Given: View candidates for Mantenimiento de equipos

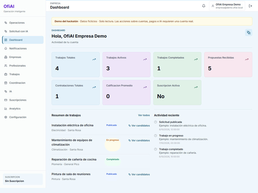Looking at the screenshot, I should click(139, 140).
